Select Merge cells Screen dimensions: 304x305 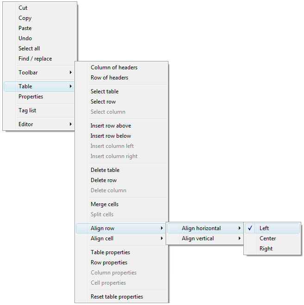(122, 204)
